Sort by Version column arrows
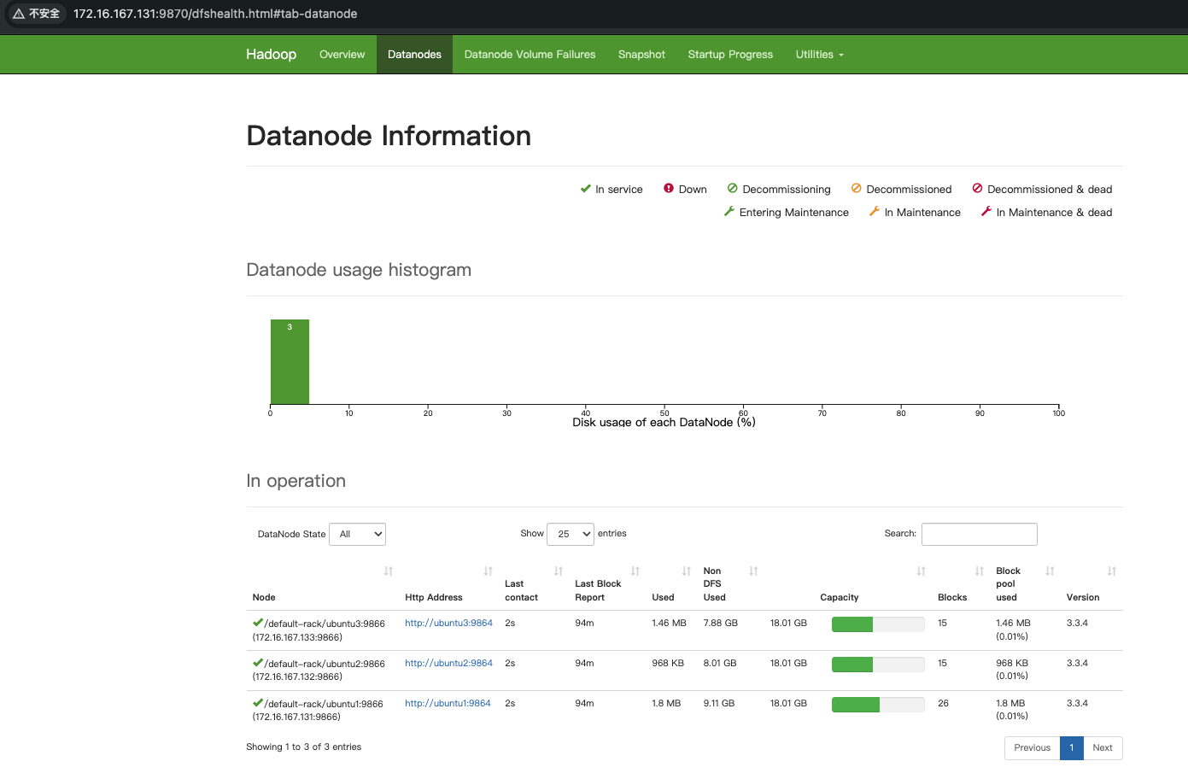Image resolution: width=1188 pixels, height=779 pixels. point(1112,571)
